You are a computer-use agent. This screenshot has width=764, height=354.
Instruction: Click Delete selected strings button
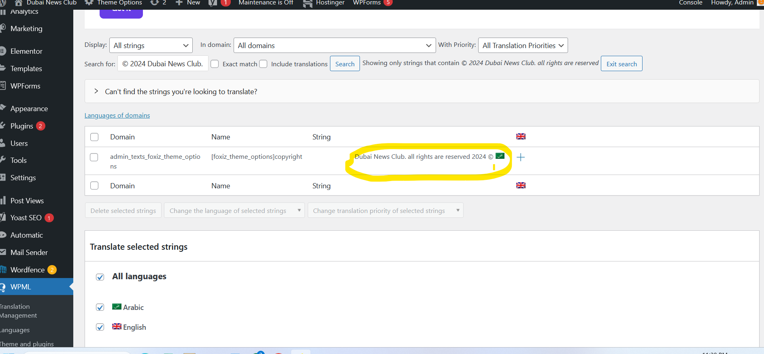[123, 211]
